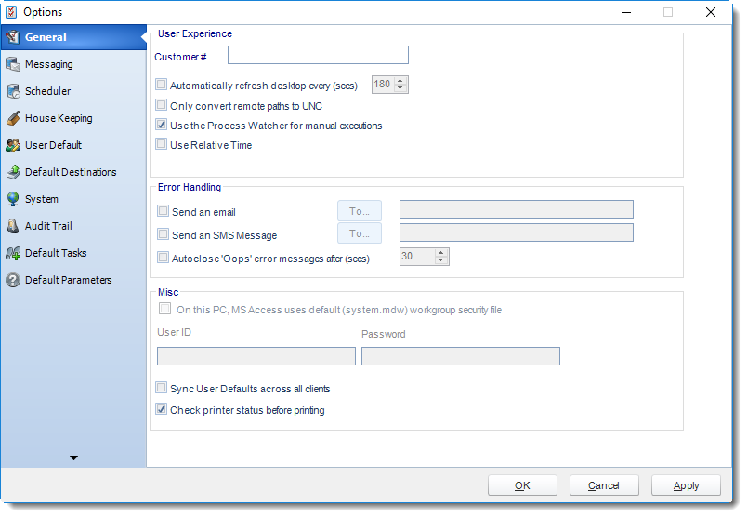Click the House Keeping broom icon
The height and width of the screenshot is (517, 747).
click(13, 118)
